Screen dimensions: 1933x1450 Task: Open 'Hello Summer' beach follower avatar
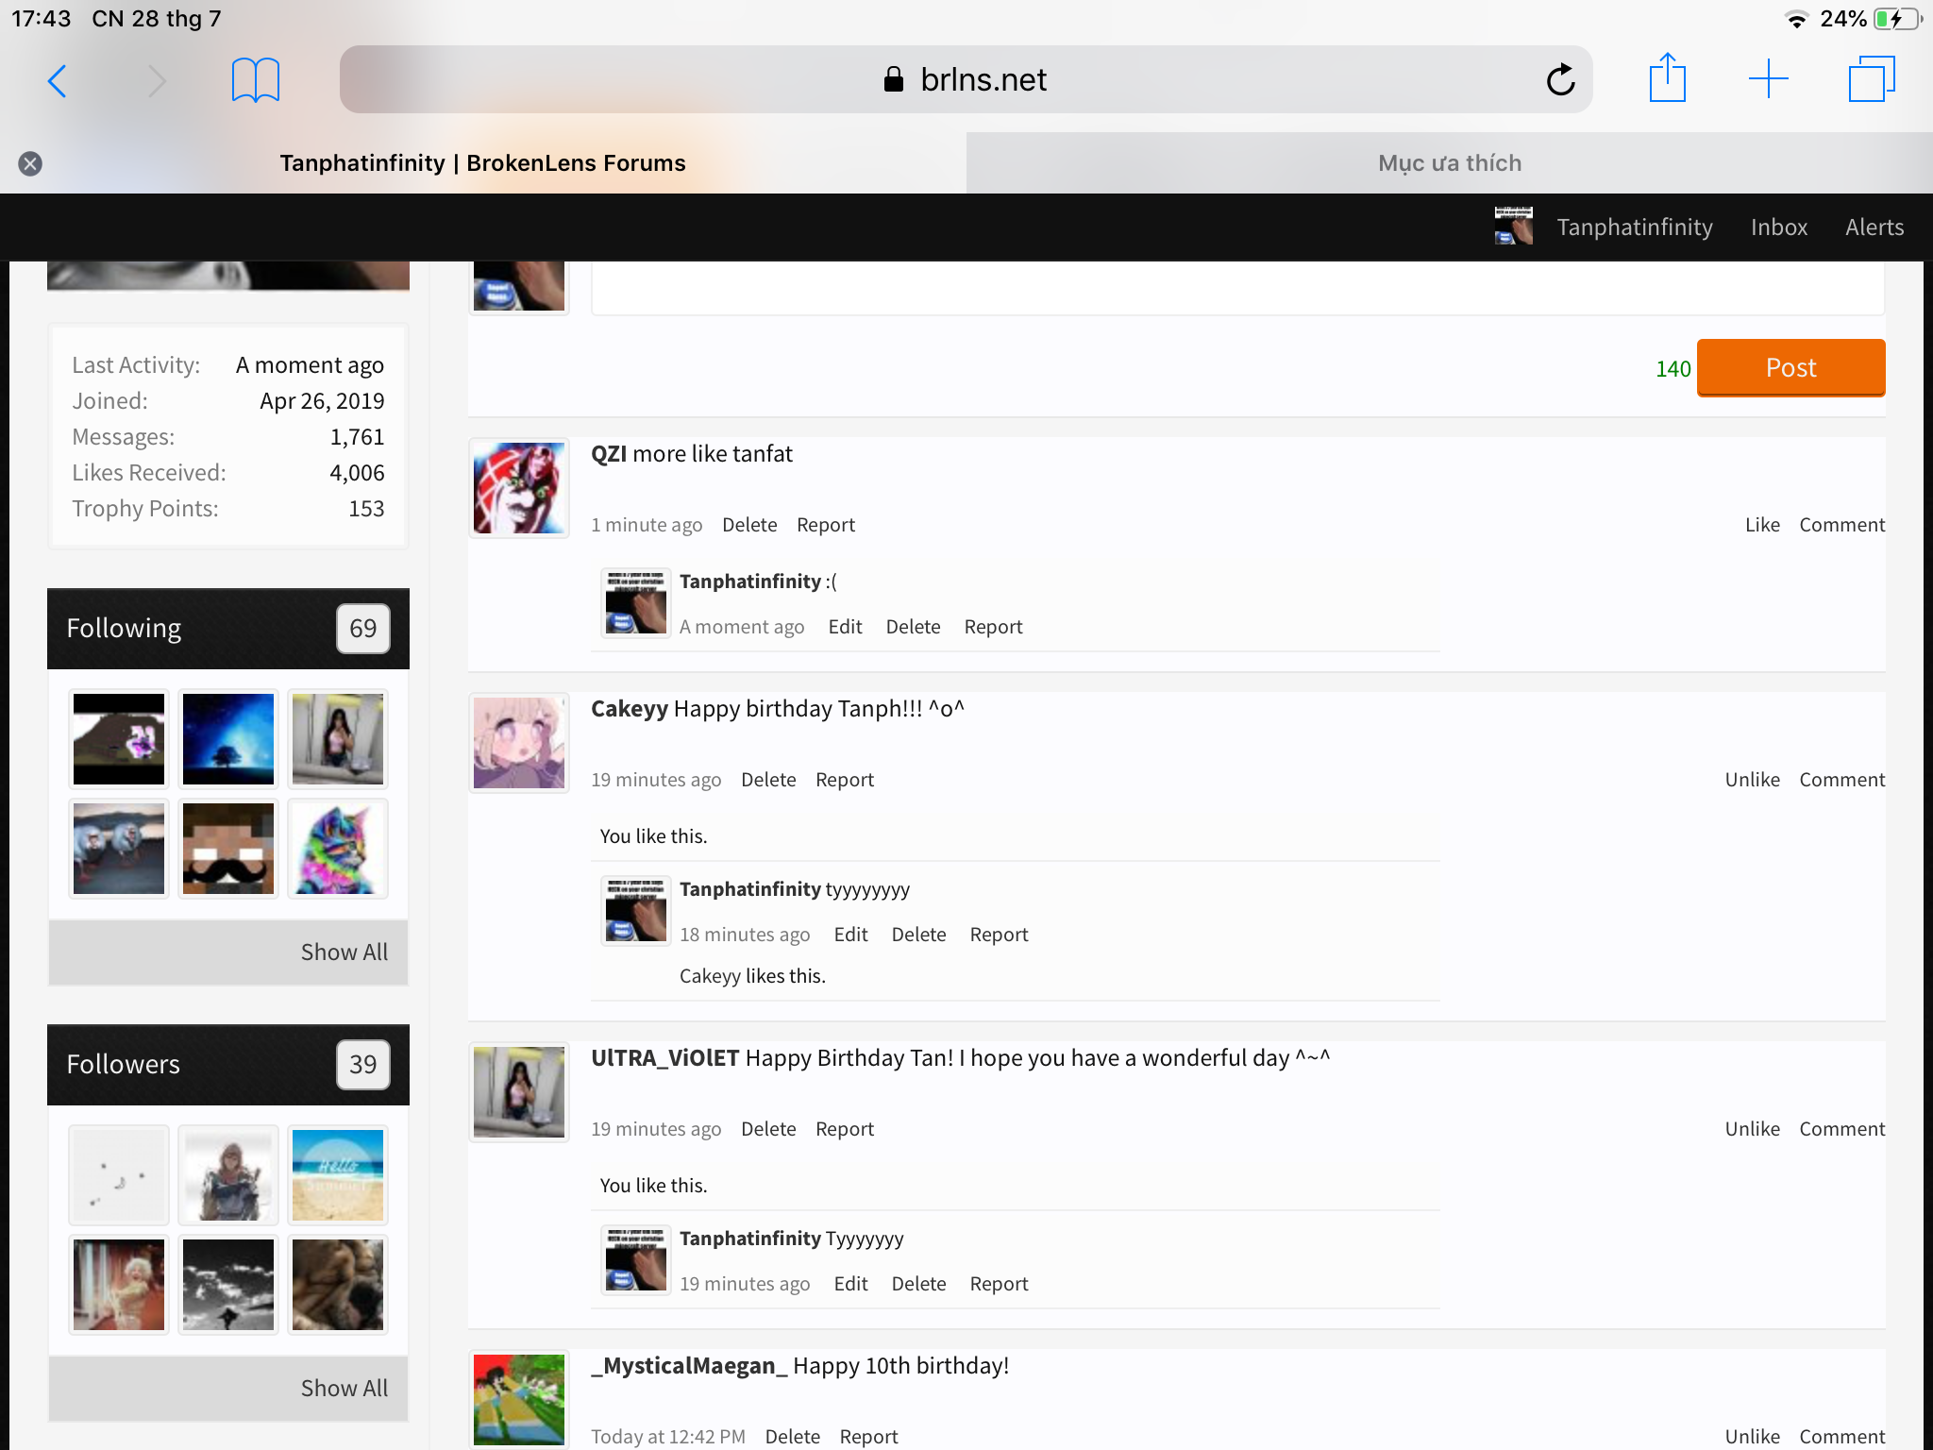pyautogui.click(x=338, y=1175)
